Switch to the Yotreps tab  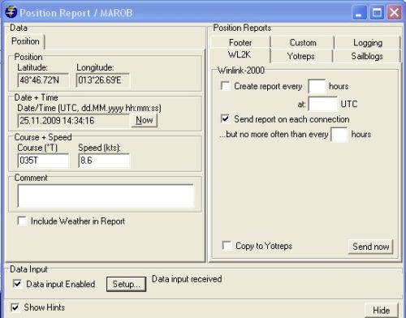[301, 56]
